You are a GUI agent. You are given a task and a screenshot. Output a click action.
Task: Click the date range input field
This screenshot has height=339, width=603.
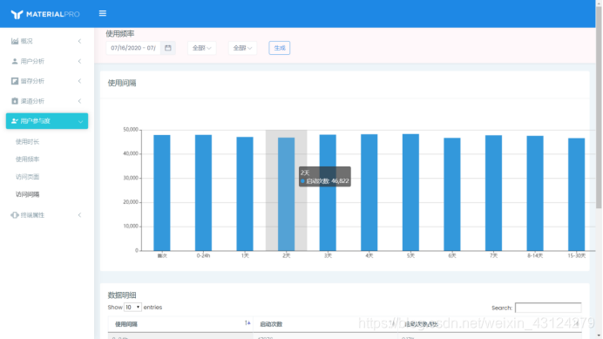click(133, 48)
